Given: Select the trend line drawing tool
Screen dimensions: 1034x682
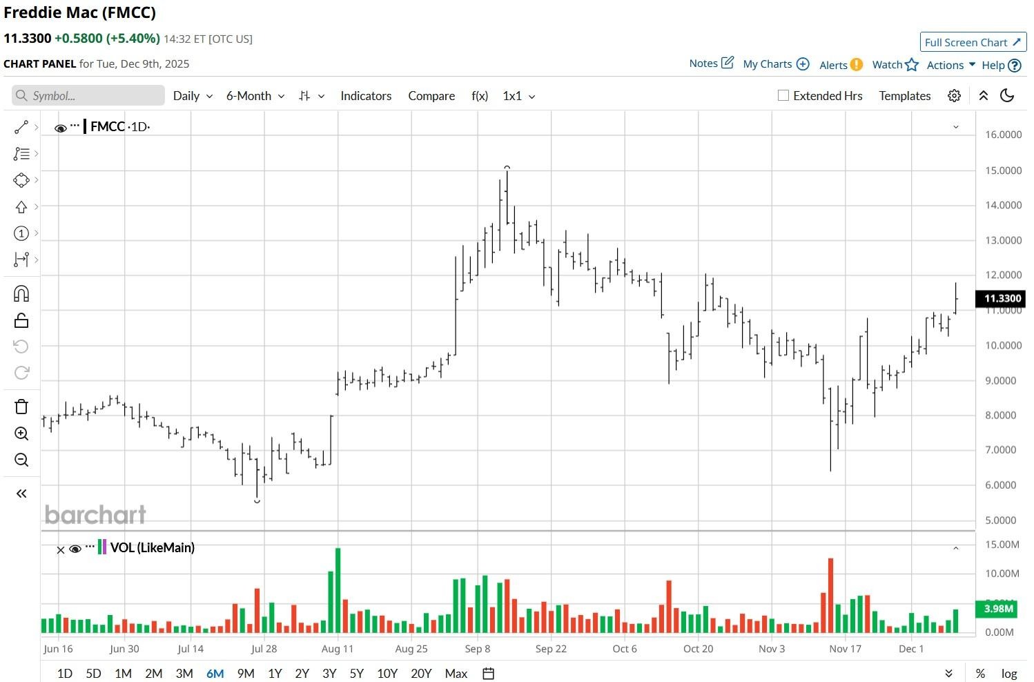Looking at the screenshot, I should [x=21, y=126].
